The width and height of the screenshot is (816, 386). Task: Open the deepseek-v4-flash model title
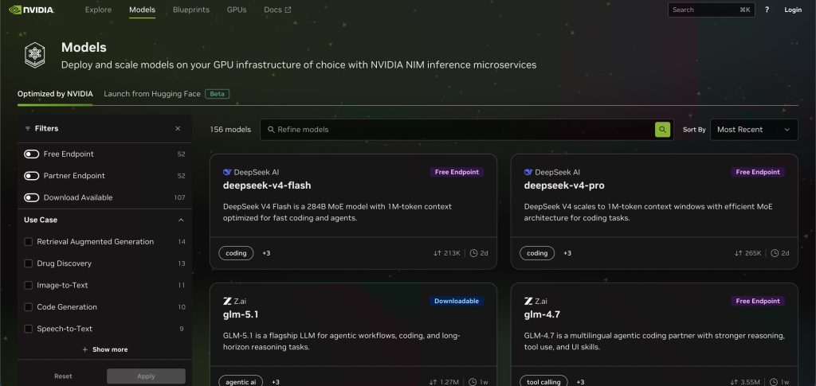click(x=267, y=185)
